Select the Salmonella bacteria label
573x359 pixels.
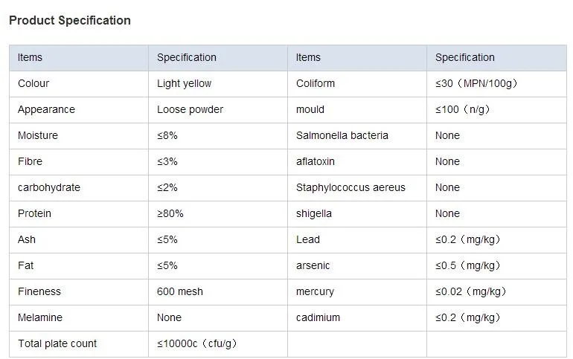pos(342,135)
